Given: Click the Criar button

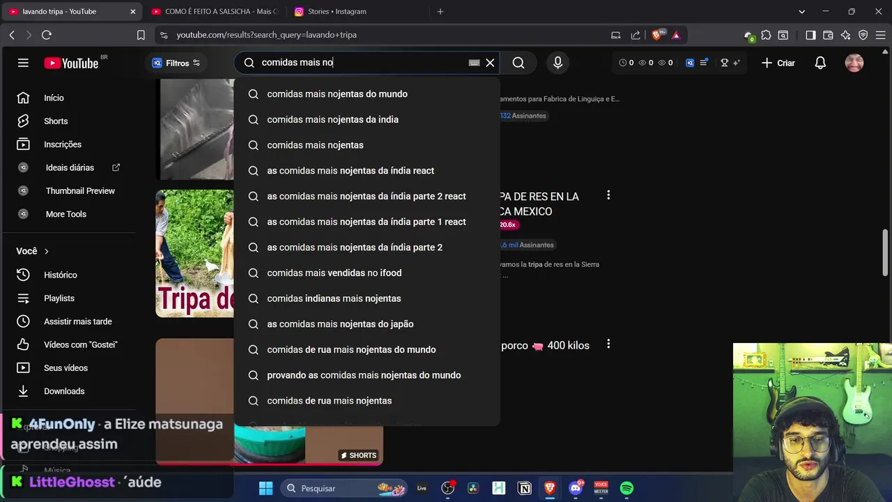Looking at the screenshot, I should point(778,63).
